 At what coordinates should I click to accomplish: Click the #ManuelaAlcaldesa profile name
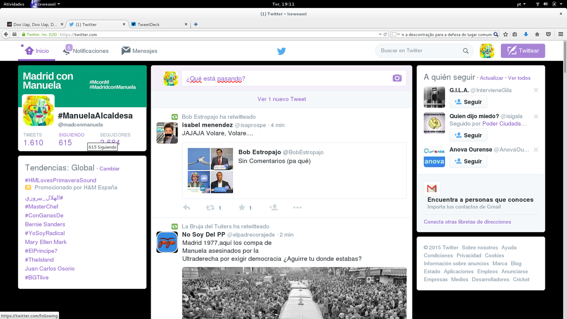click(95, 116)
